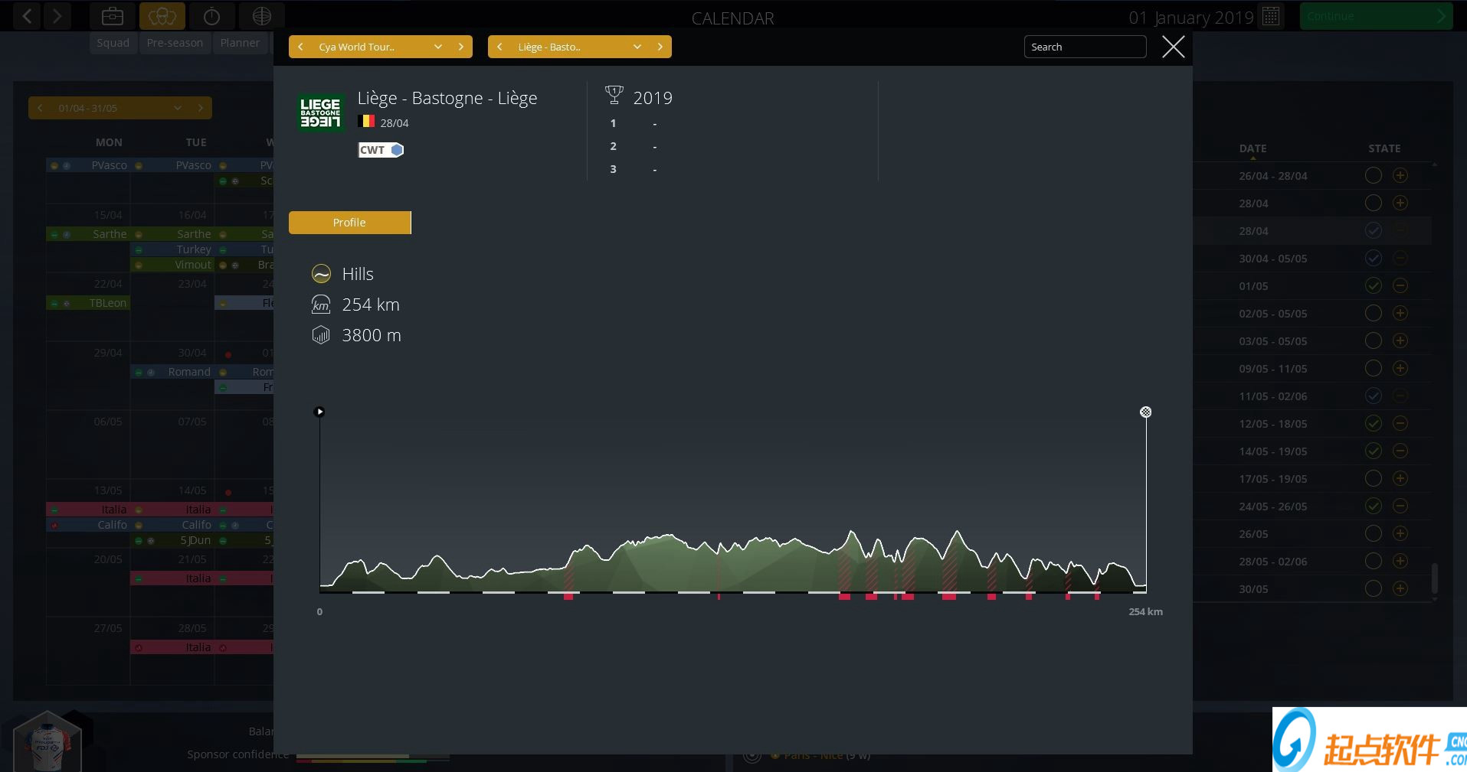
Task: Toggle state circle for 02/05 - 05/05
Action: pos(1374,313)
